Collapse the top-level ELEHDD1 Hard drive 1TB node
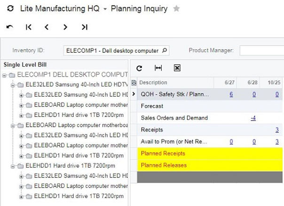Screen dimensions: 284x206 pyautogui.click(x=13, y=167)
